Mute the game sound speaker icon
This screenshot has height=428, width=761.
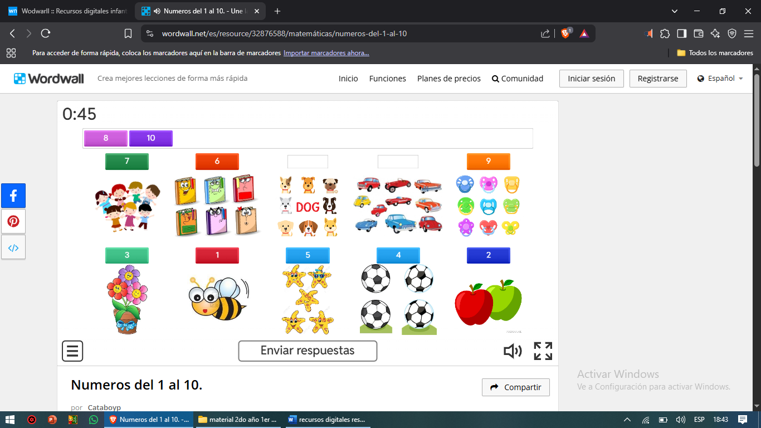coord(513,351)
